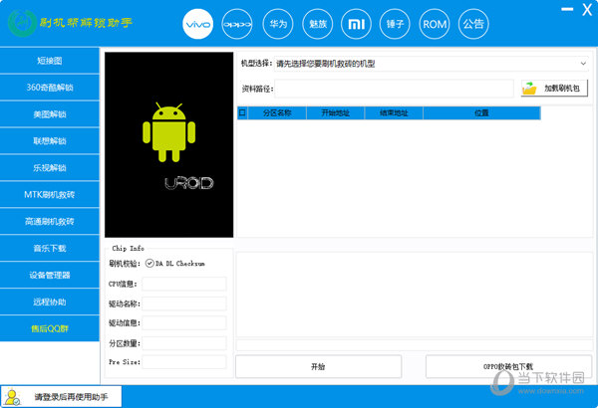Open 音乐下载 from the sidebar
Viewport: 598px width, 408px height.
tap(50, 249)
